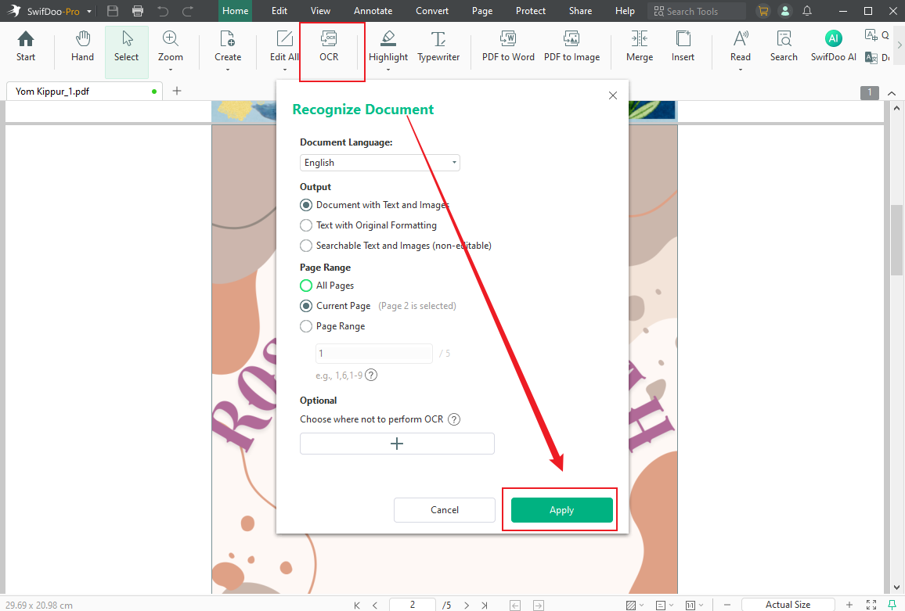
Task: Start a PDF to Word conversion
Action: [507, 45]
